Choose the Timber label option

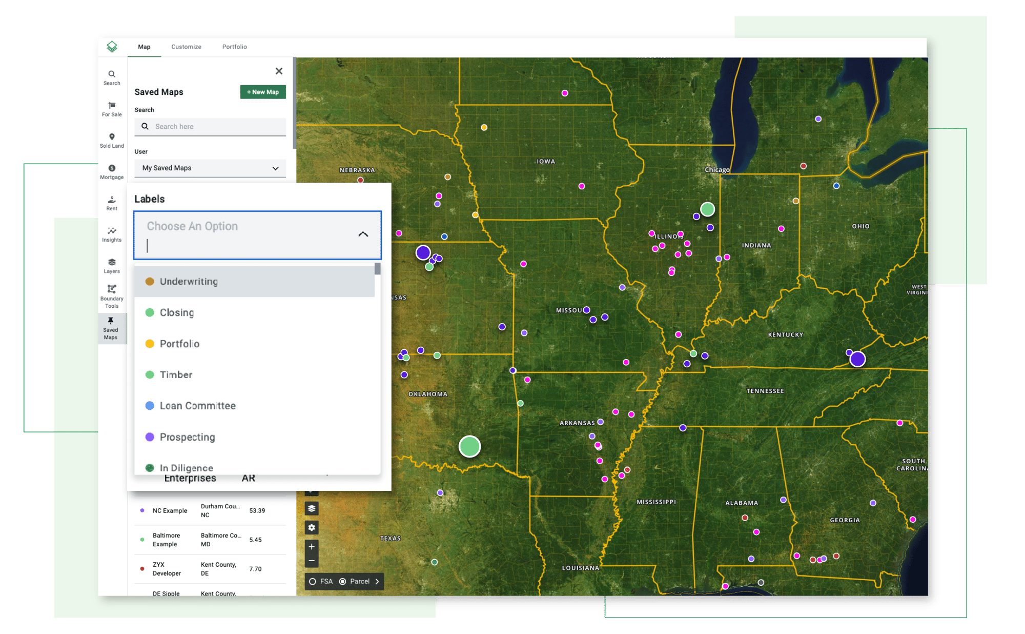pyautogui.click(x=254, y=375)
